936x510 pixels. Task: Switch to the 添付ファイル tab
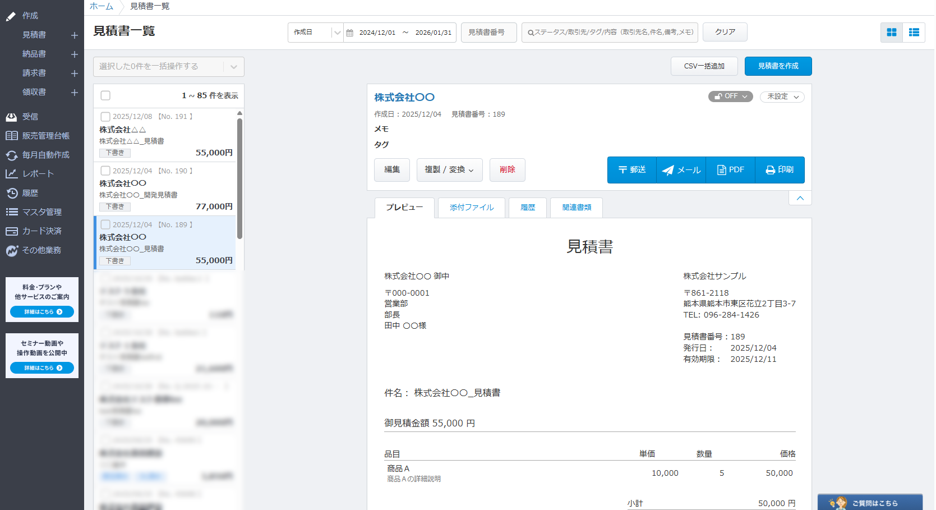pos(471,208)
